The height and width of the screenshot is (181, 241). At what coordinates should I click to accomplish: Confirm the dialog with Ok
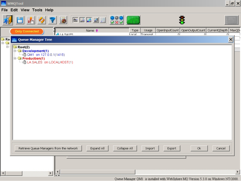199,148
